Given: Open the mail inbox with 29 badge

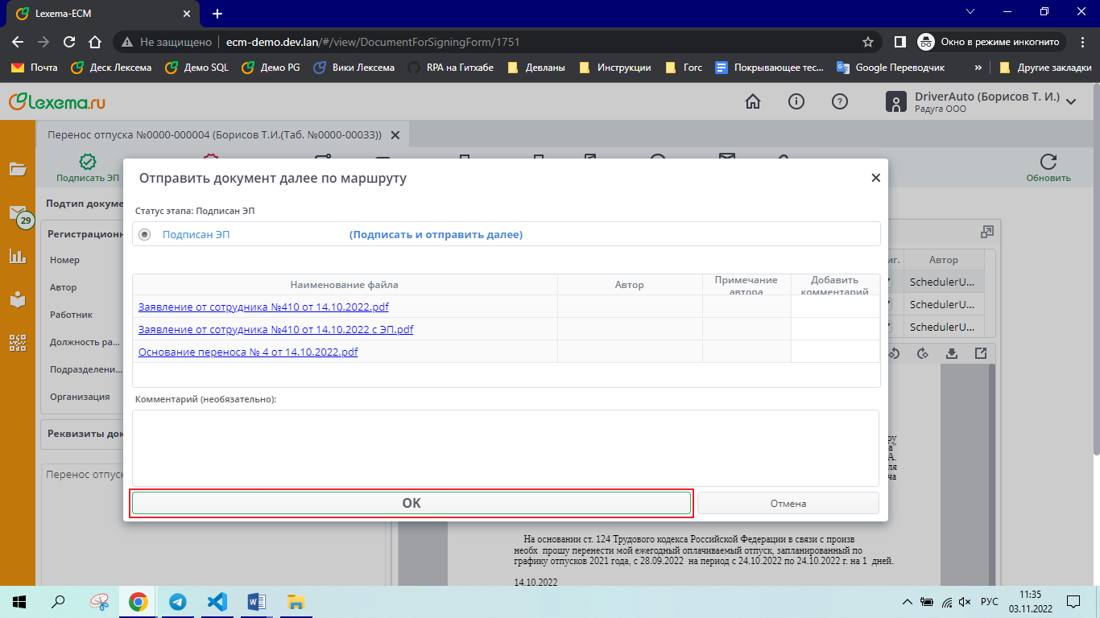Looking at the screenshot, I should 18,214.
